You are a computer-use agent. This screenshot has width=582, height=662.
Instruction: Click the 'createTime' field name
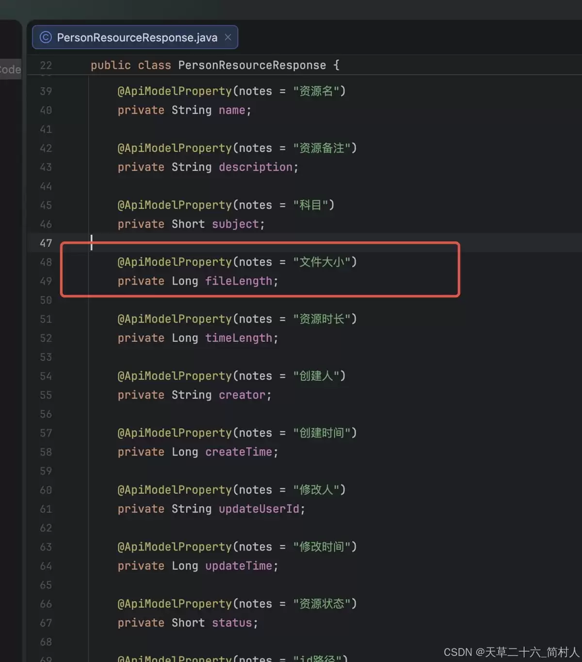239,452
